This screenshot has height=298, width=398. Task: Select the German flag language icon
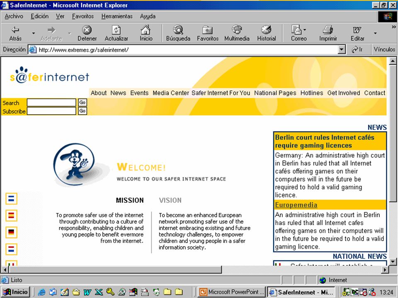pos(11,232)
